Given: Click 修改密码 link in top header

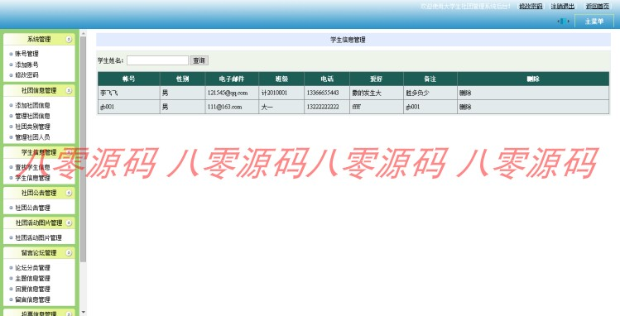Looking at the screenshot, I should pos(531,7).
